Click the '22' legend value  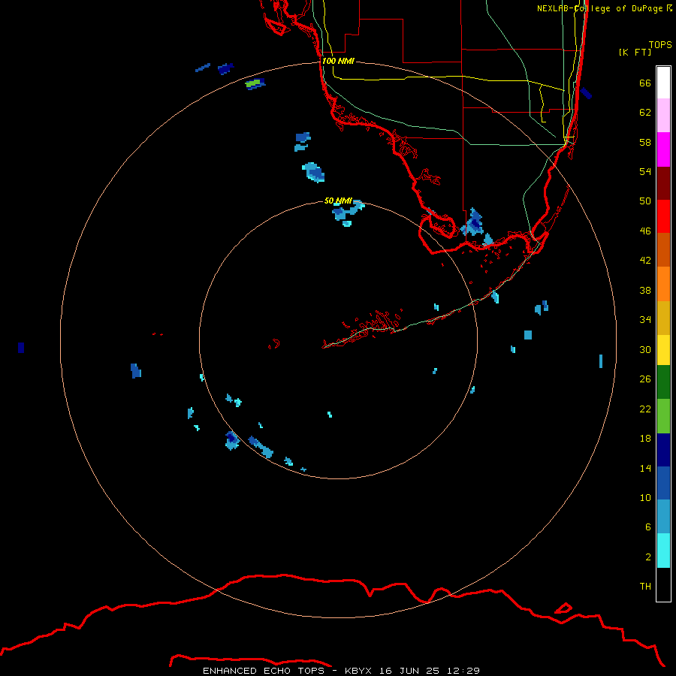coord(645,409)
